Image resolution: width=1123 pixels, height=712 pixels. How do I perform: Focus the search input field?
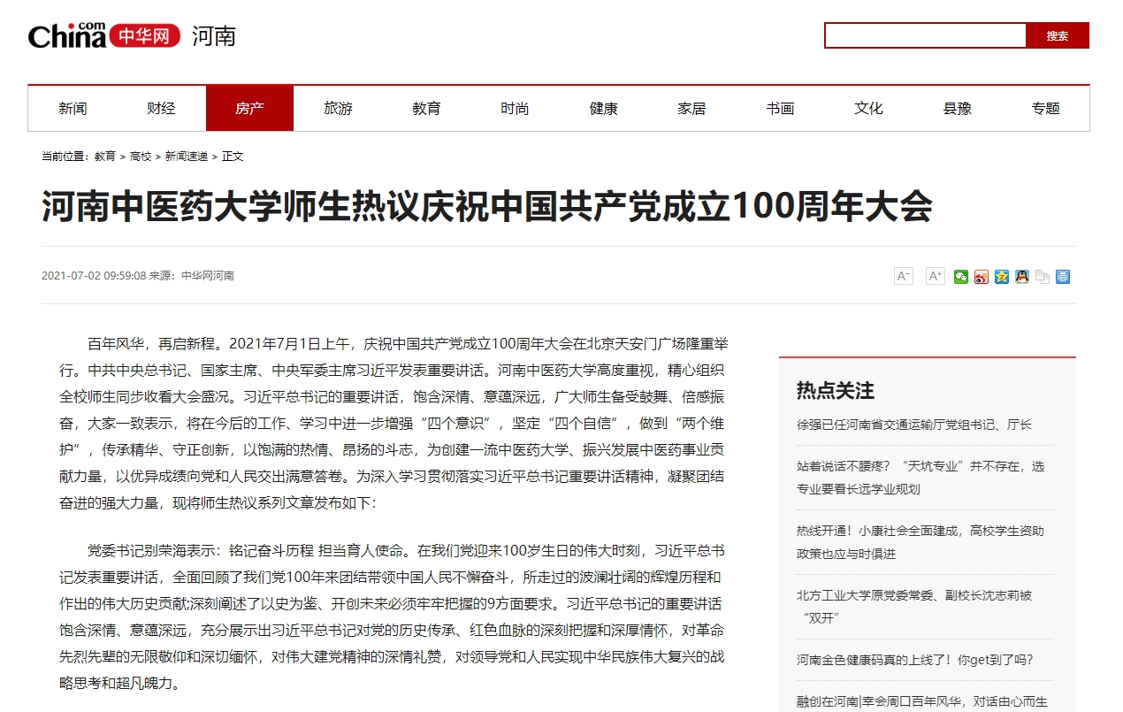pyautogui.click(x=925, y=36)
